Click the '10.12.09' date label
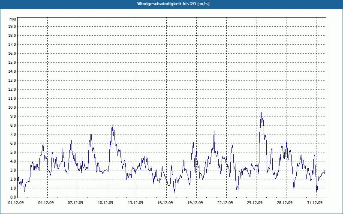Screen dimensions: 343x214 point(105,203)
